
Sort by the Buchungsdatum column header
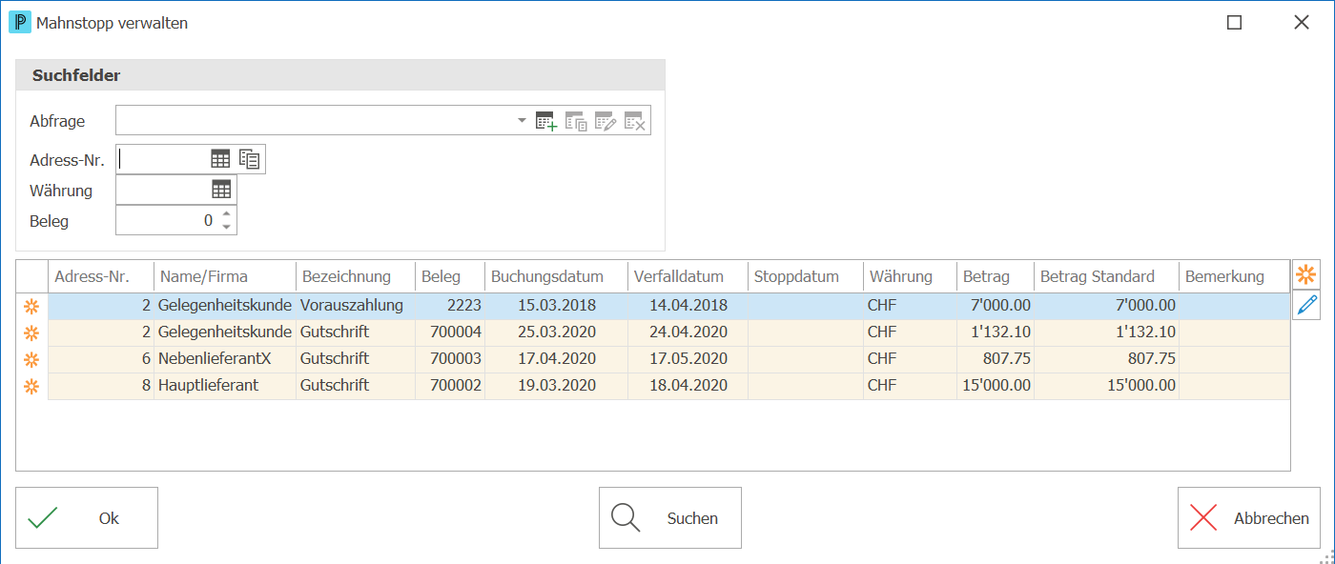556,276
